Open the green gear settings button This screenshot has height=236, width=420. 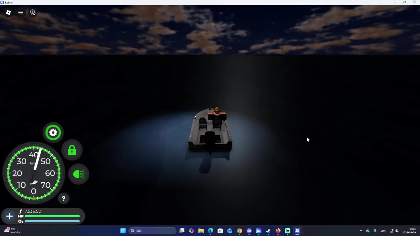(x=53, y=132)
